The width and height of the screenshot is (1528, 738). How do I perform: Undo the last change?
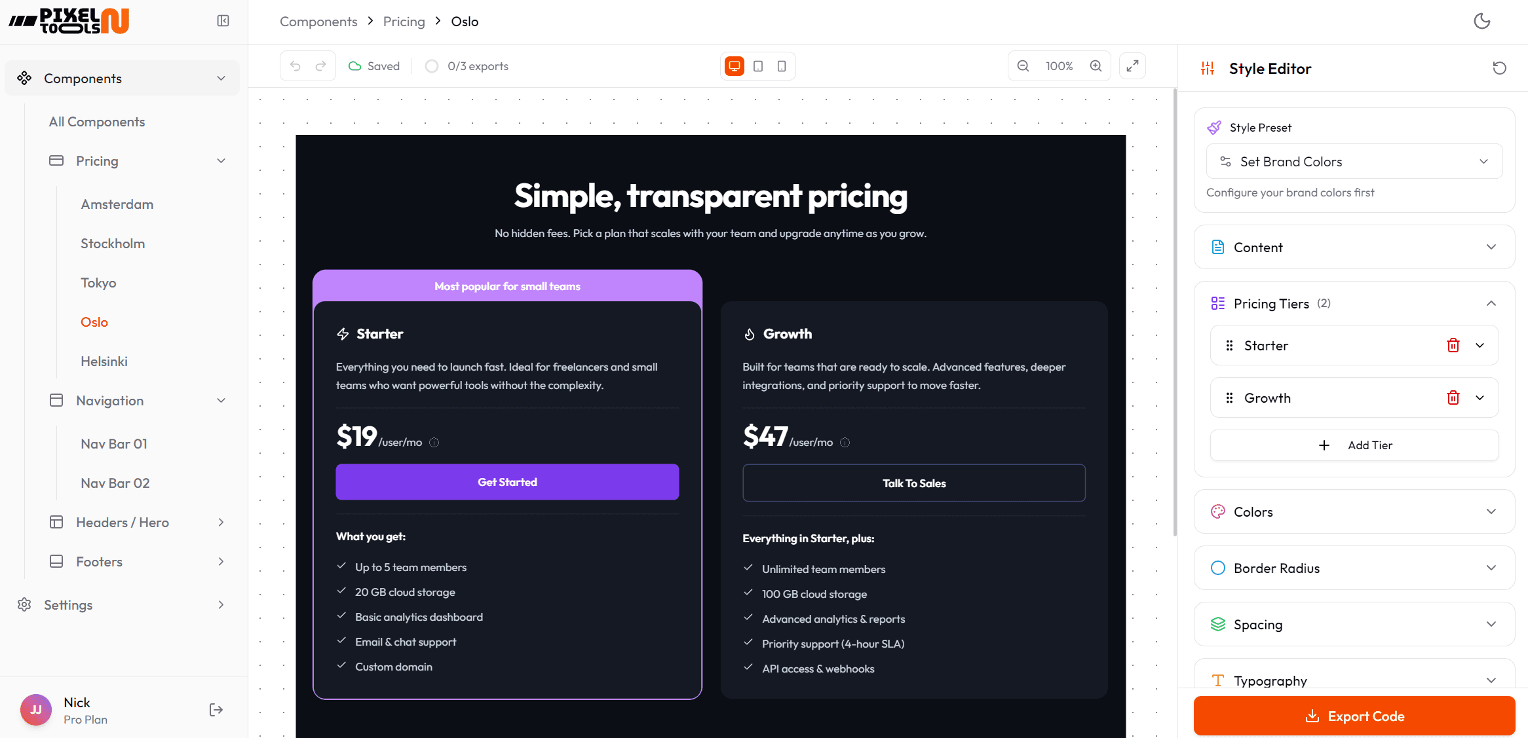pos(295,65)
